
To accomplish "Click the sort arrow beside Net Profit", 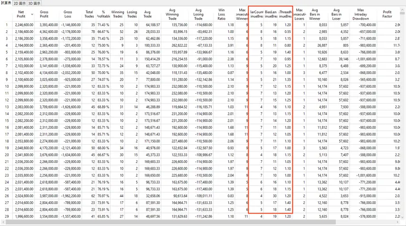I will 32,14.
